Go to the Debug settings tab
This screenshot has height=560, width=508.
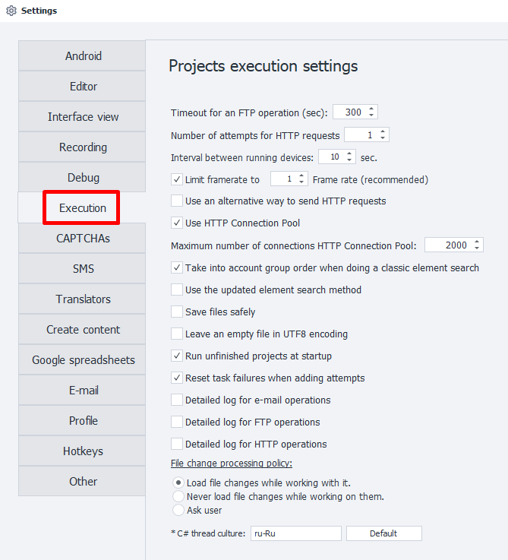[83, 178]
